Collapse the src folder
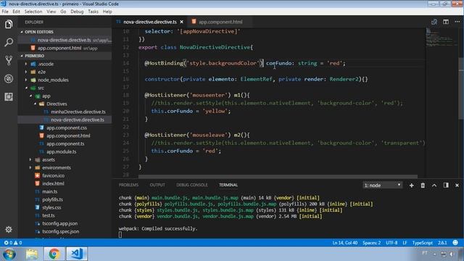 point(26,88)
